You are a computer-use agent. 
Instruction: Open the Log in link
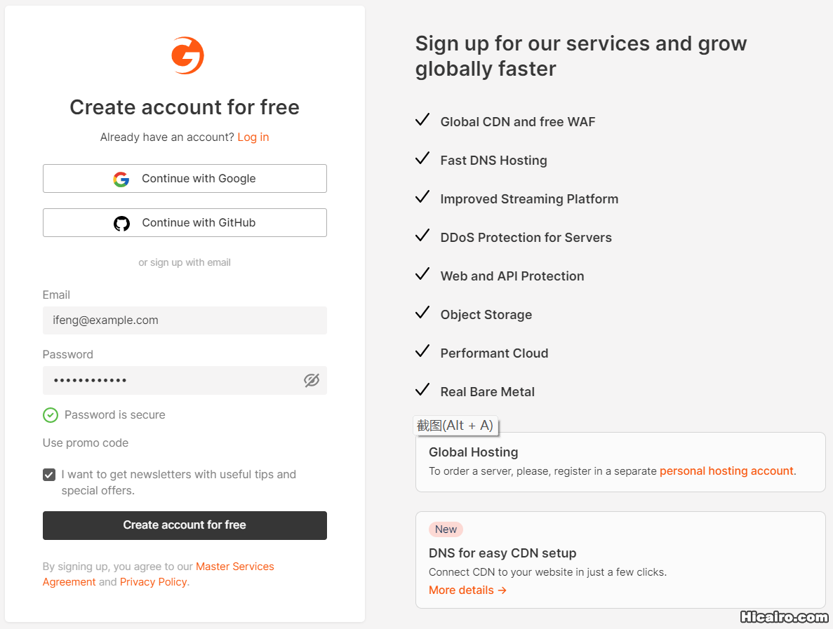point(253,137)
